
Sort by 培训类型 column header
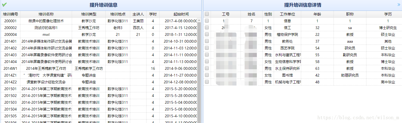point(89,14)
